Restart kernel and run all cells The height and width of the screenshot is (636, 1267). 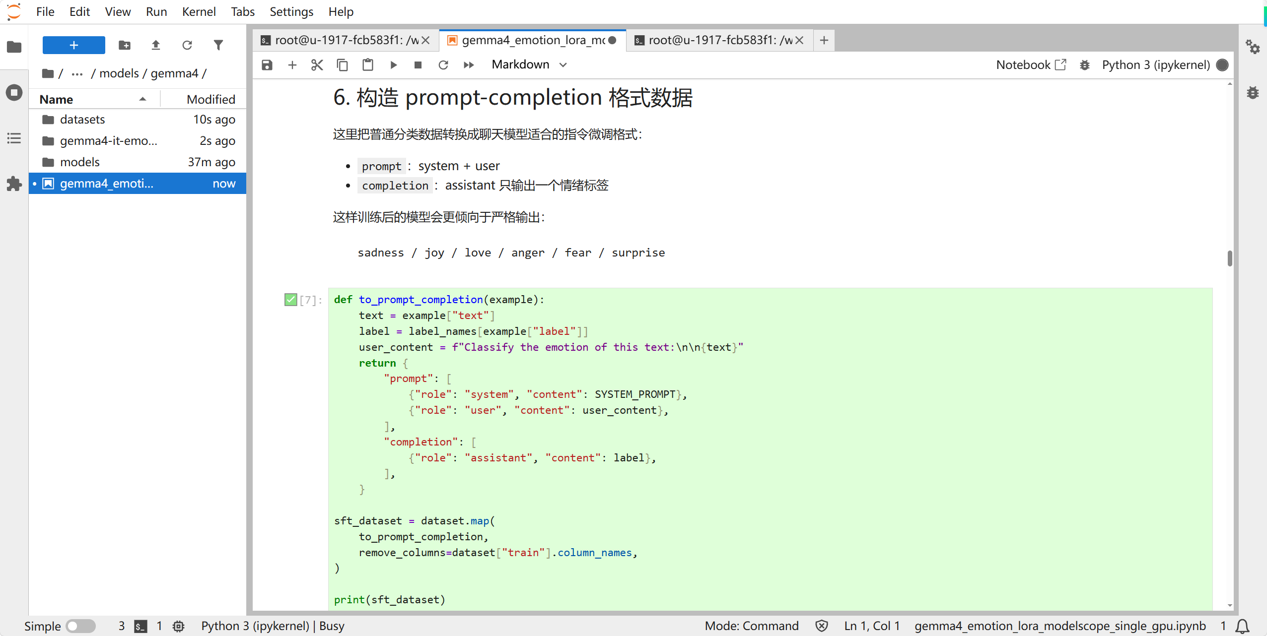point(469,65)
